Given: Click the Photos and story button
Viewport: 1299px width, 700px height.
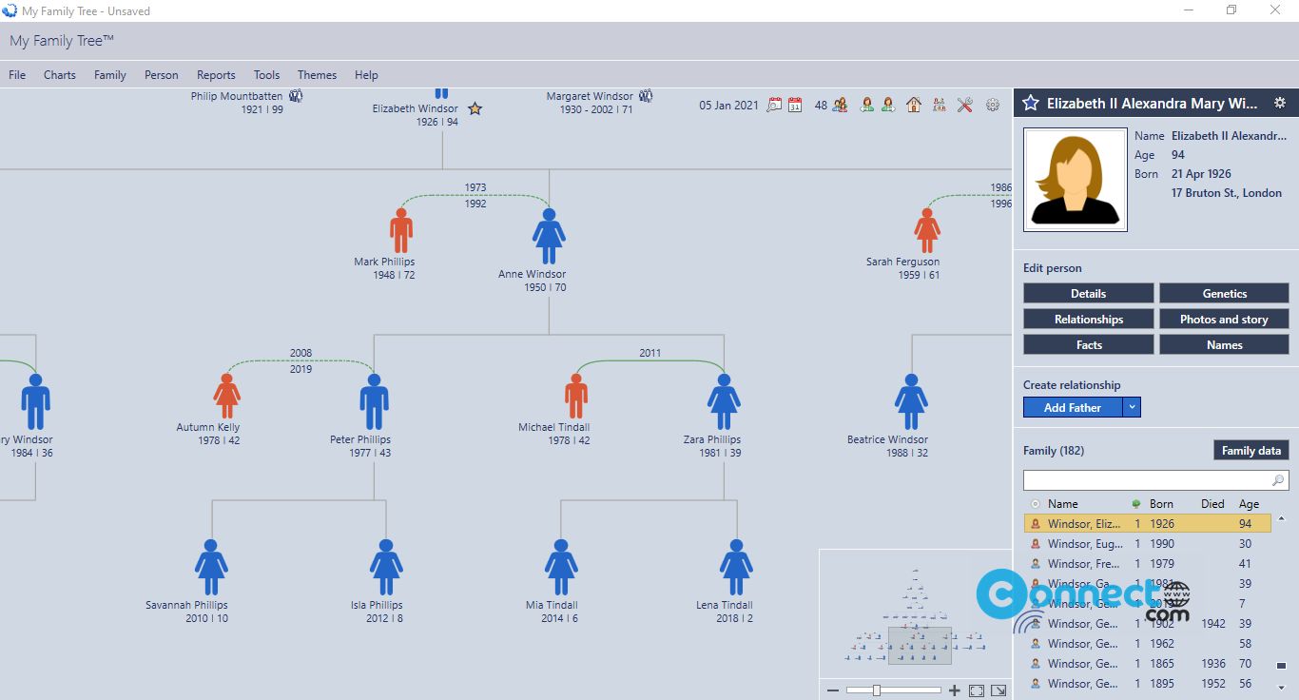Looking at the screenshot, I should tap(1224, 319).
